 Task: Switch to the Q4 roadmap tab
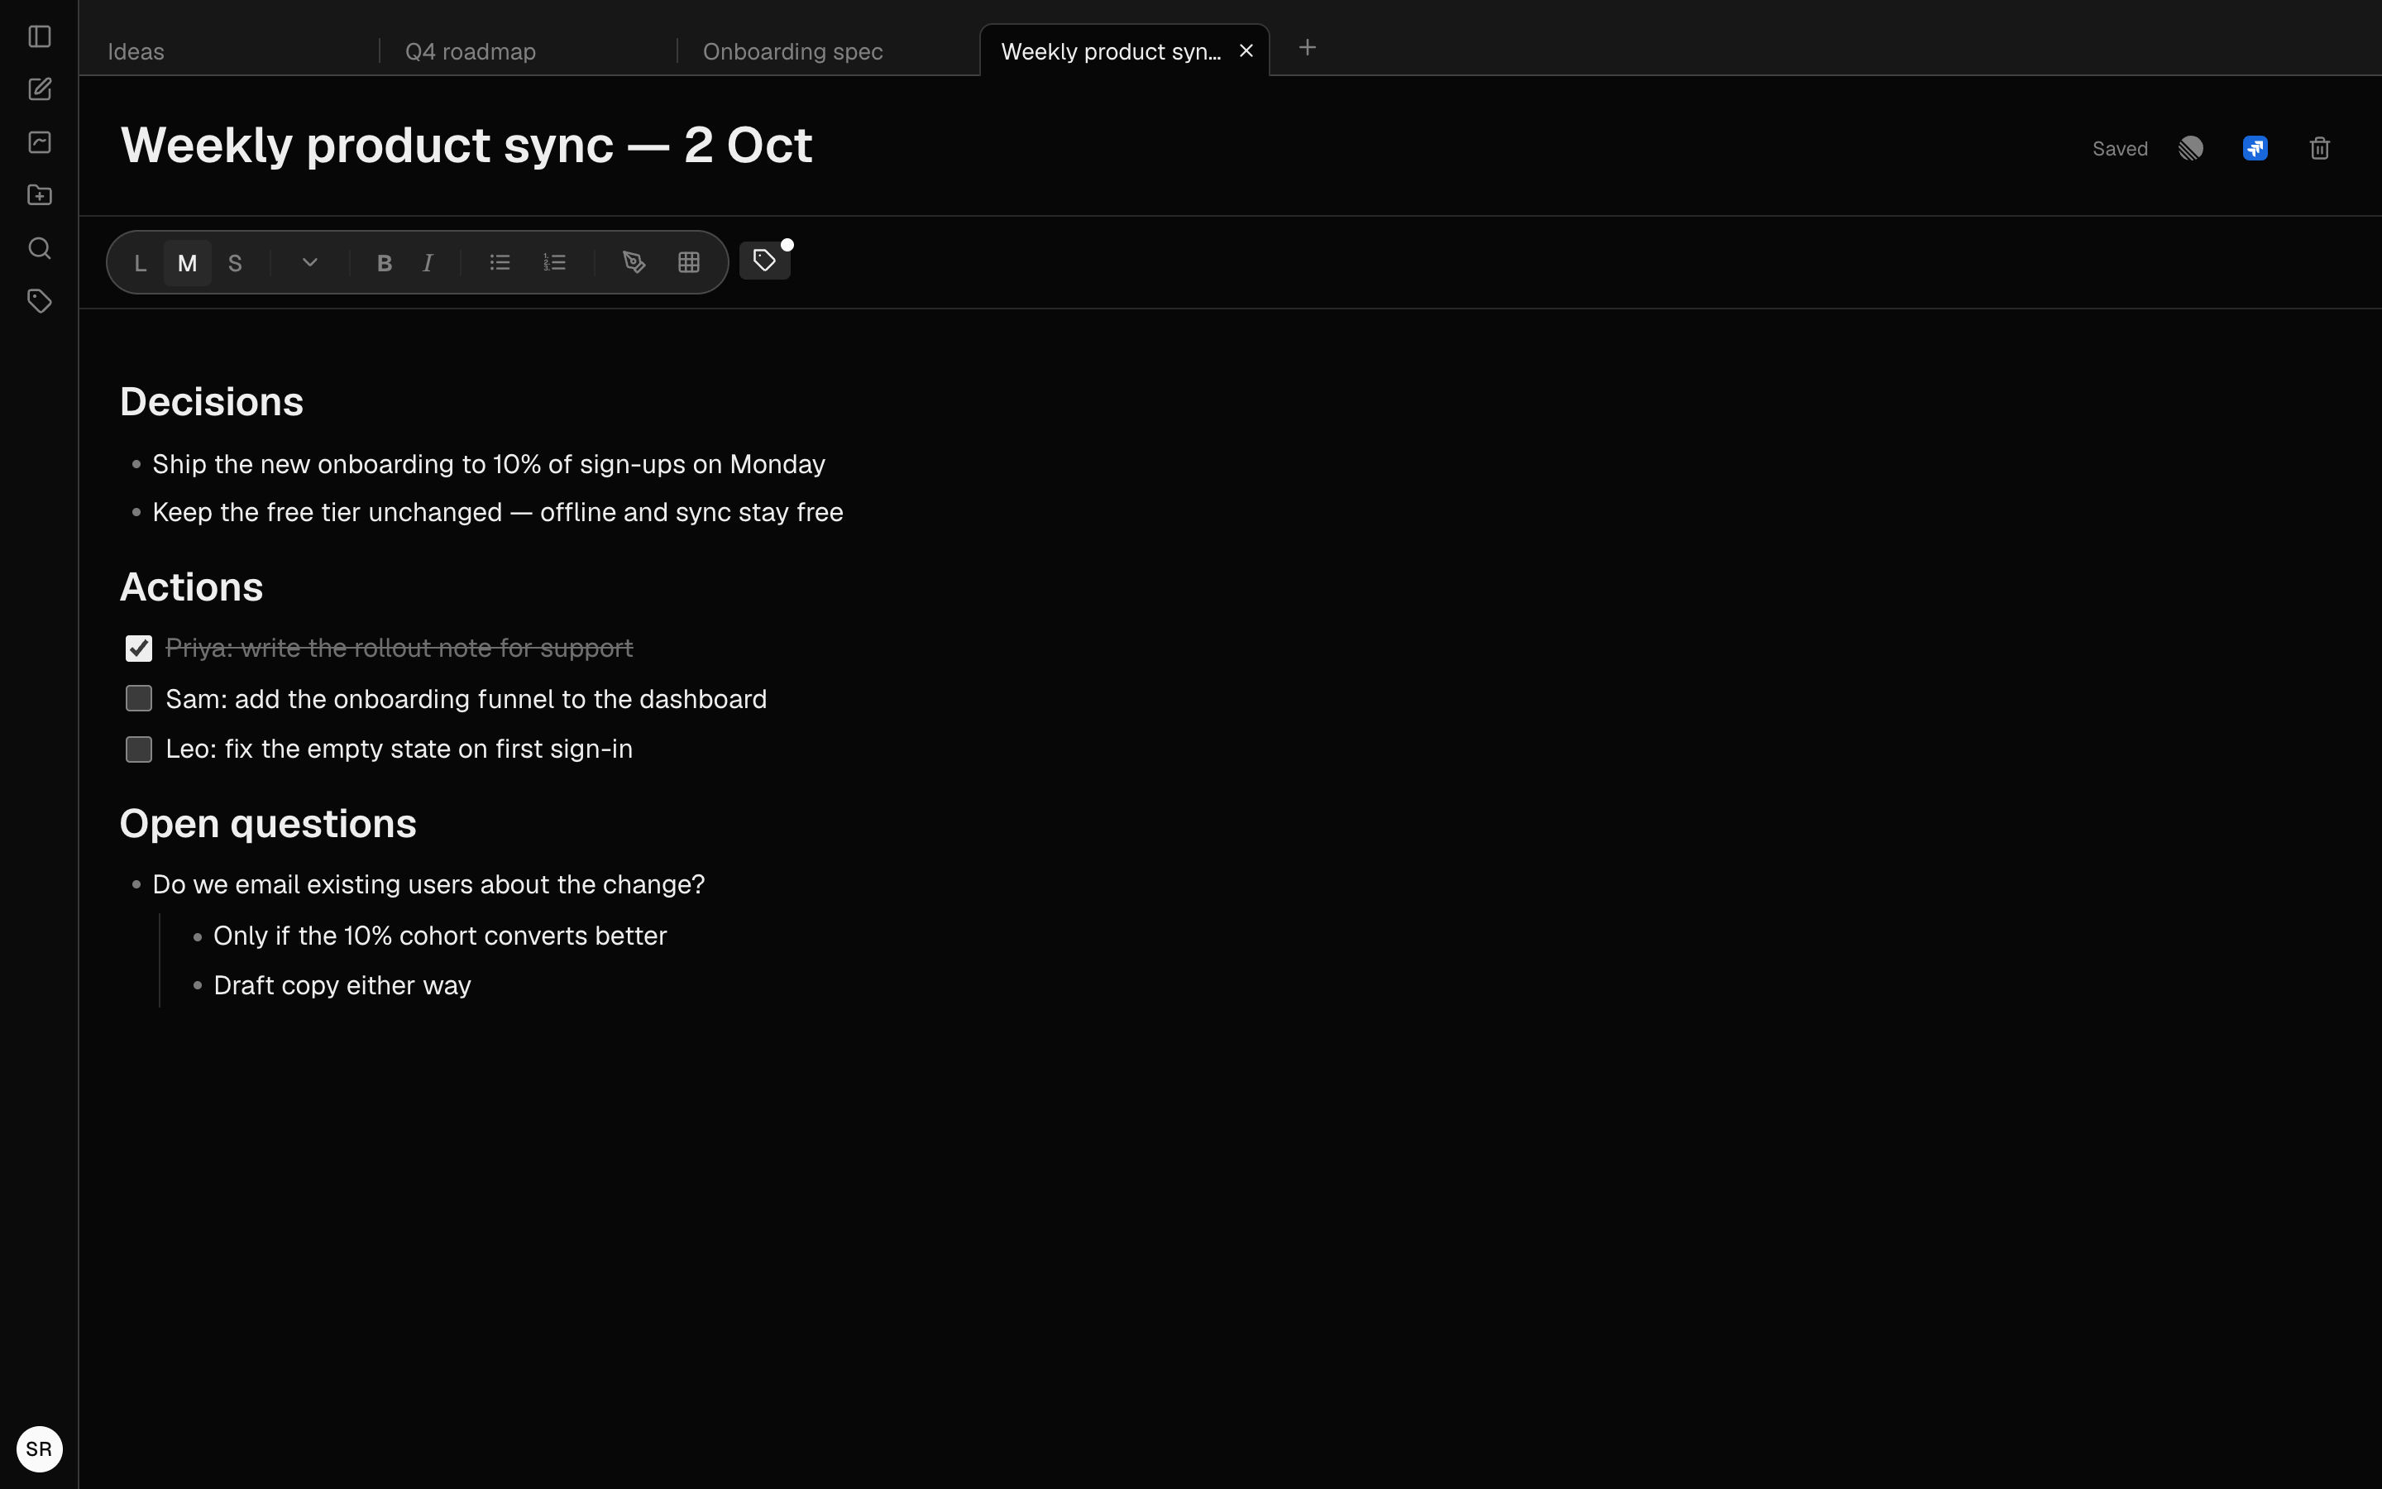click(529, 51)
